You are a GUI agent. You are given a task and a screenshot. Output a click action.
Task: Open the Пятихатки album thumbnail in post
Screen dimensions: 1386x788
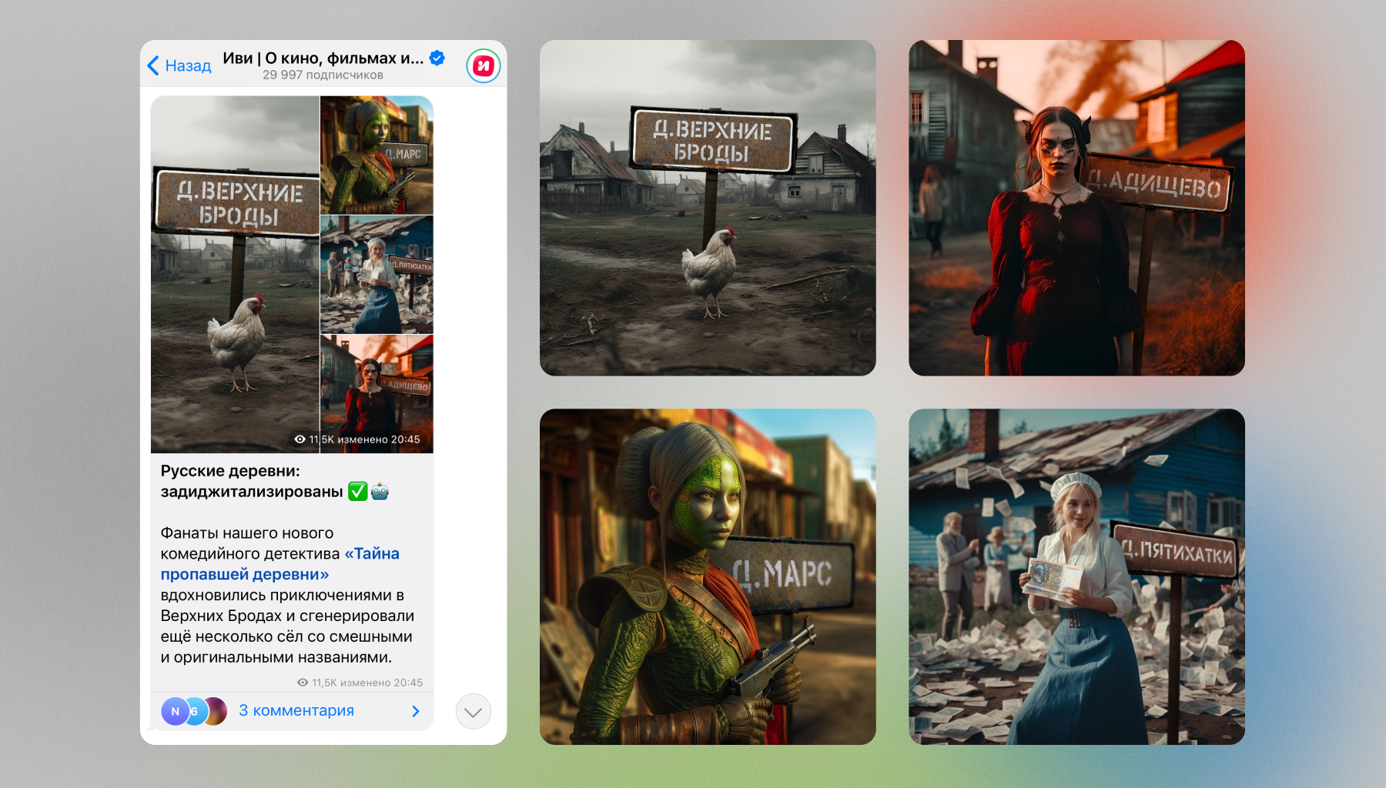tap(377, 275)
